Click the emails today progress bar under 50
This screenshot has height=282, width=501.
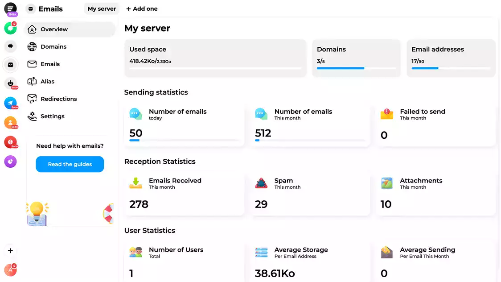point(184,141)
